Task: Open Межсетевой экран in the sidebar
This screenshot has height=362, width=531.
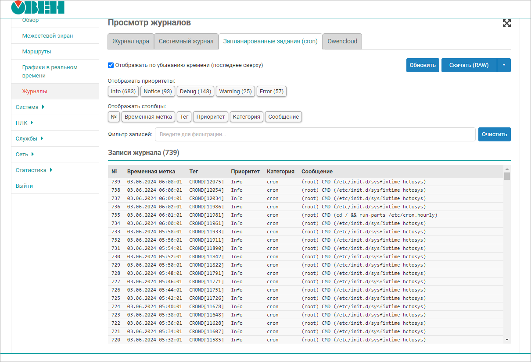Action: point(47,36)
